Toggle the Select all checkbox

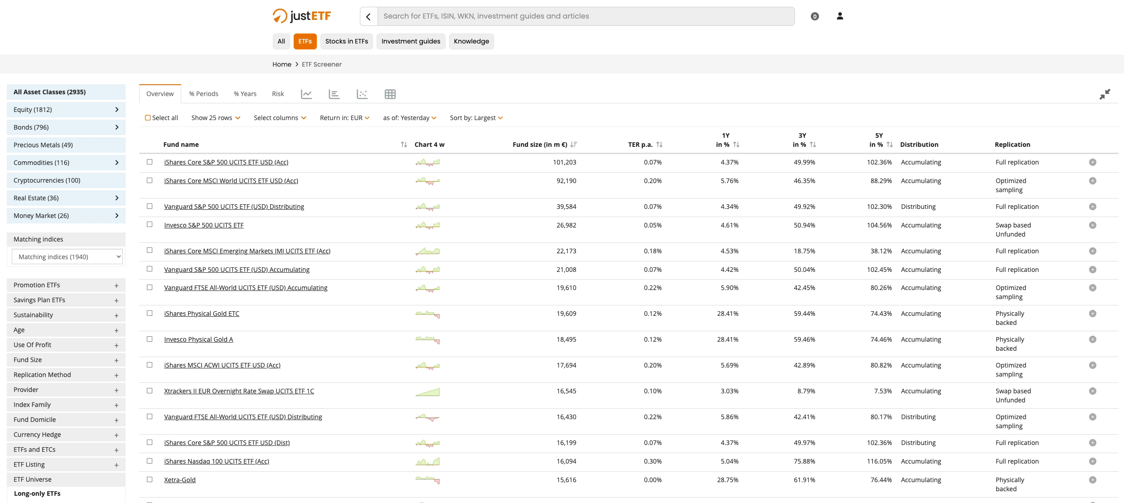[148, 118]
